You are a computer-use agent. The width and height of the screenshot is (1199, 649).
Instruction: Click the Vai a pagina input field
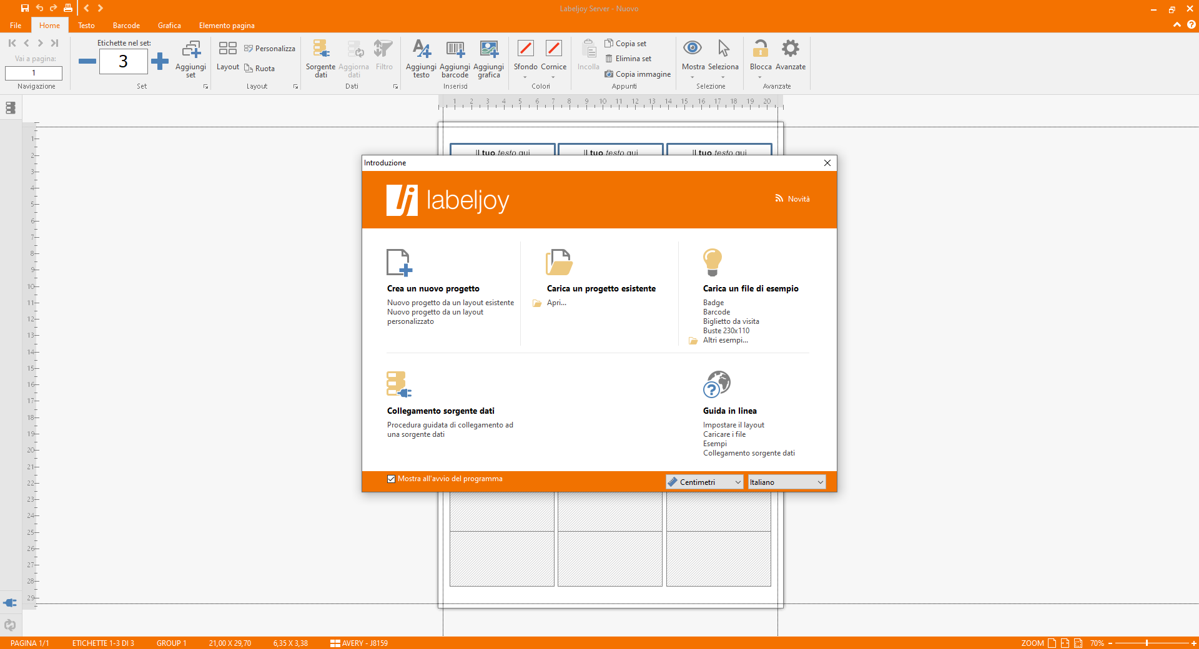(34, 73)
